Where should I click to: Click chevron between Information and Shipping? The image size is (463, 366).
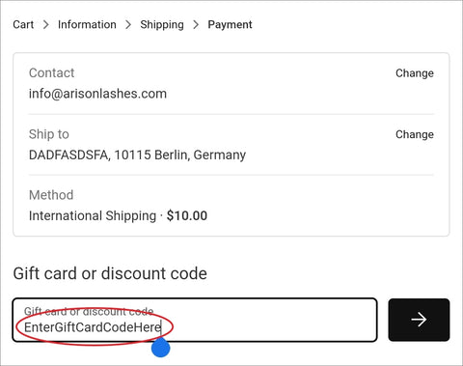tap(128, 24)
